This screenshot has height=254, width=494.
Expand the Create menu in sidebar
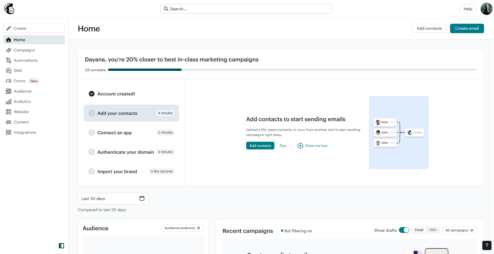point(34,28)
